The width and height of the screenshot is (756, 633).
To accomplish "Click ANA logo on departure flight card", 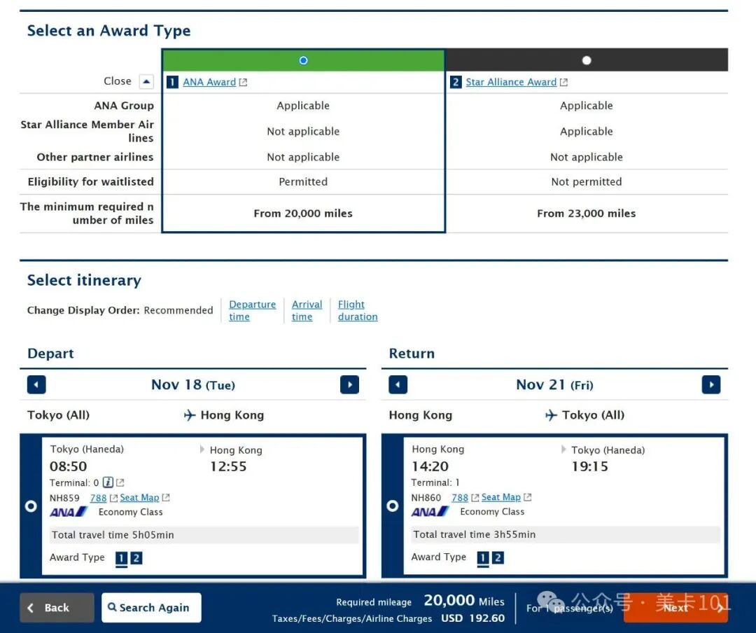I will coord(68,512).
